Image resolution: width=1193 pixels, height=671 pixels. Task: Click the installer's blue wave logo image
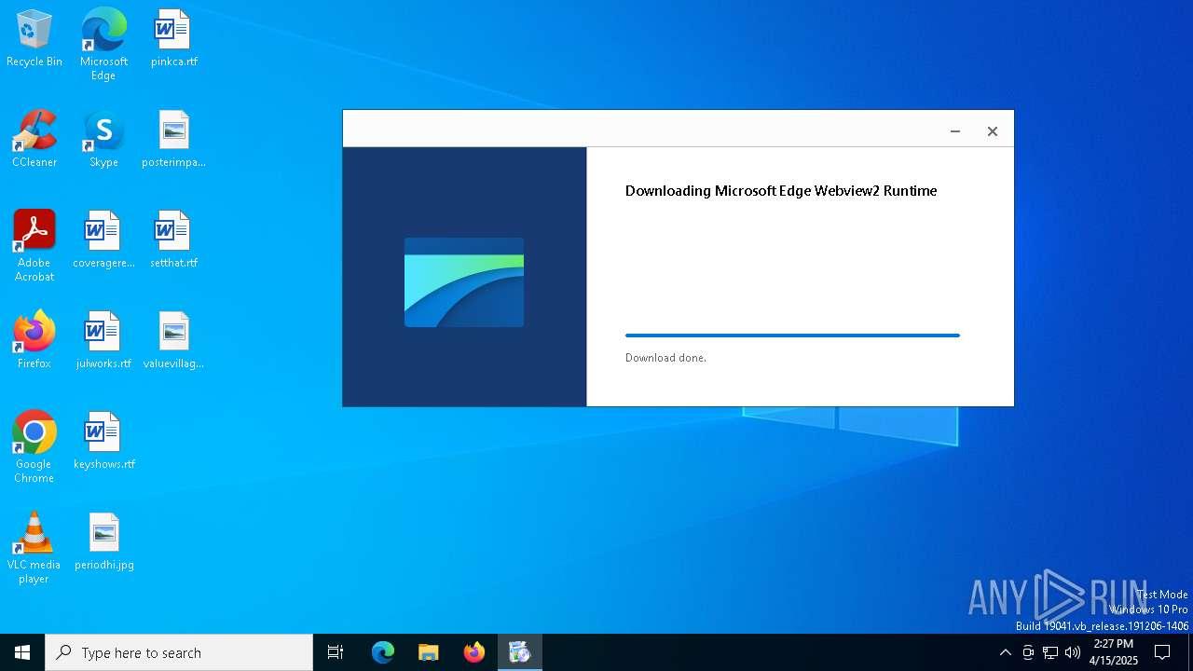point(464,282)
